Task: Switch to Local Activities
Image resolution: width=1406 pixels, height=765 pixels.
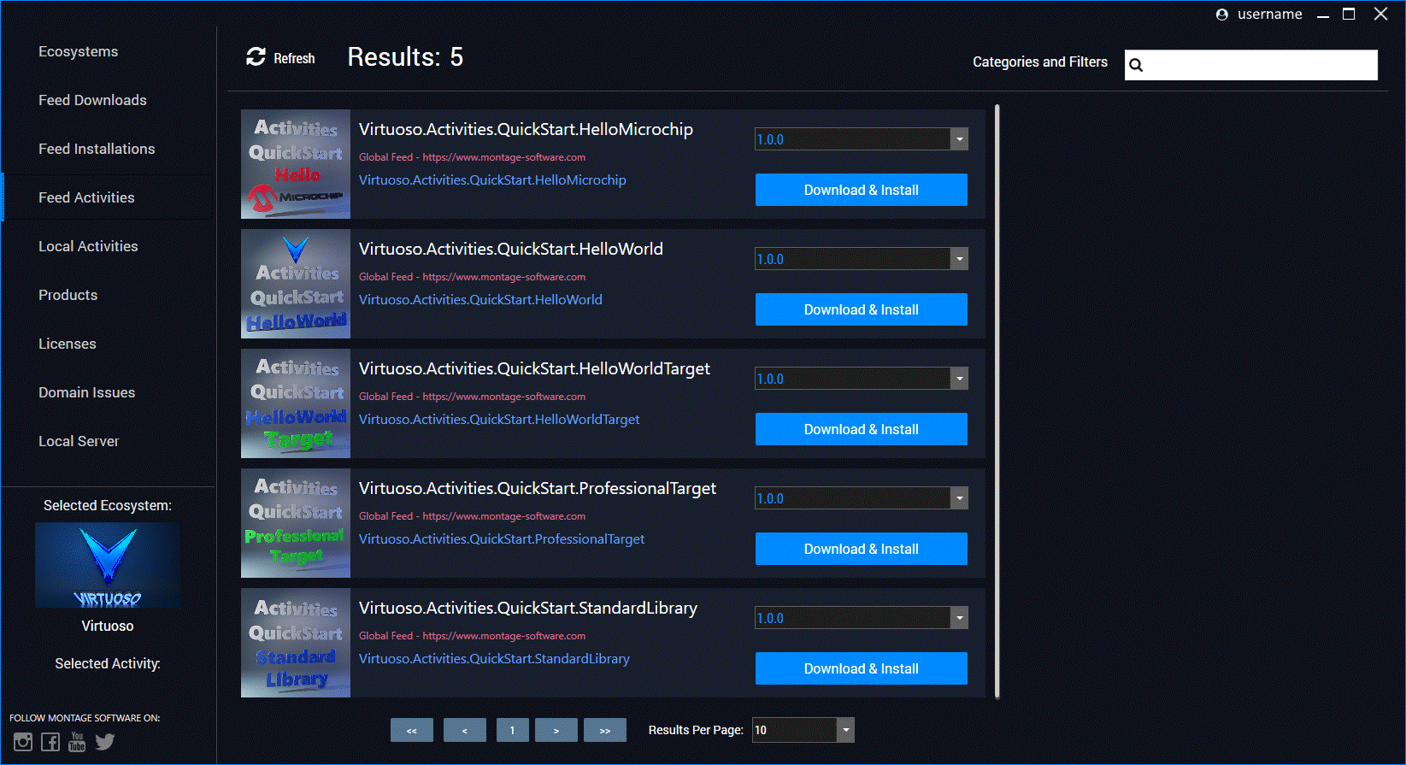Action: [x=88, y=246]
